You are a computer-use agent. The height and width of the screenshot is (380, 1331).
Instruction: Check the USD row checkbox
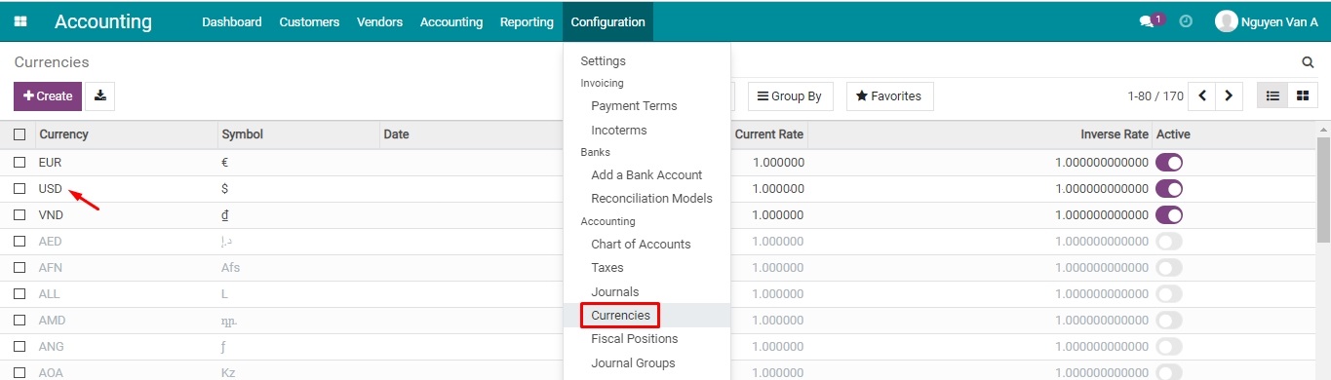click(x=20, y=189)
